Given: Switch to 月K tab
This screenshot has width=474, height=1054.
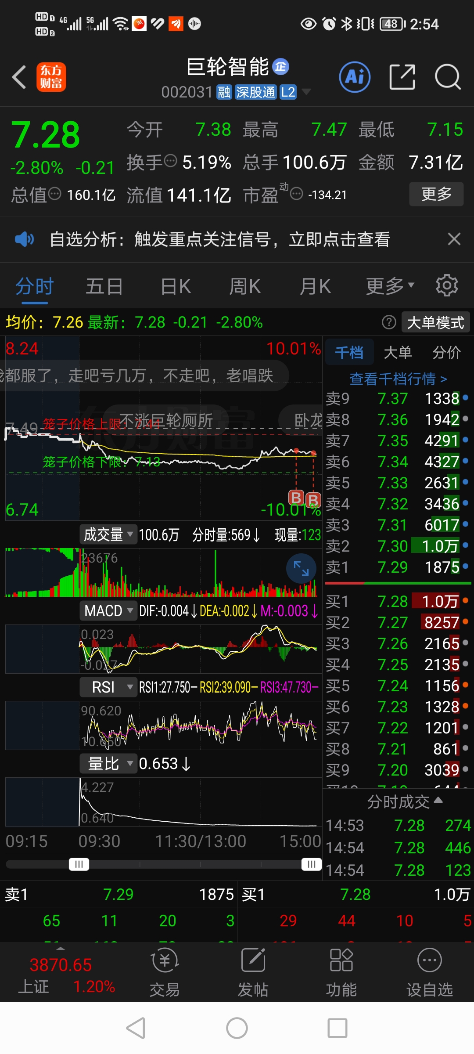Looking at the screenshot, I should 315,286.
